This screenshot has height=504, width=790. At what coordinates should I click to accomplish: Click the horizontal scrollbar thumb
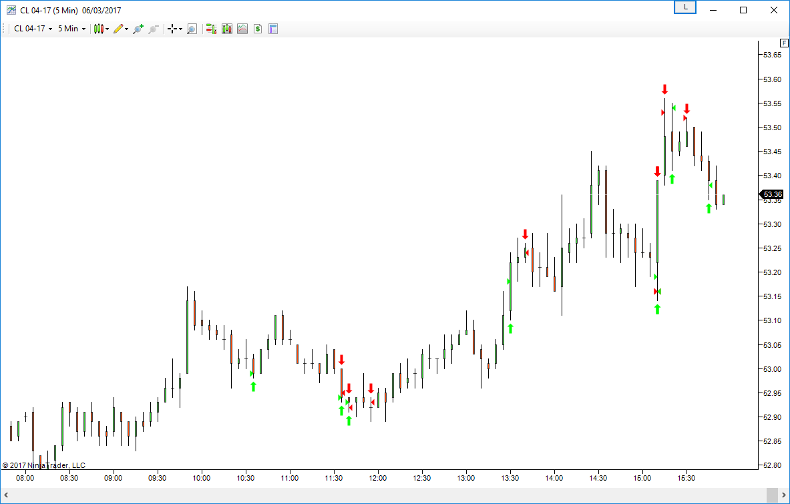click(772, 495)
